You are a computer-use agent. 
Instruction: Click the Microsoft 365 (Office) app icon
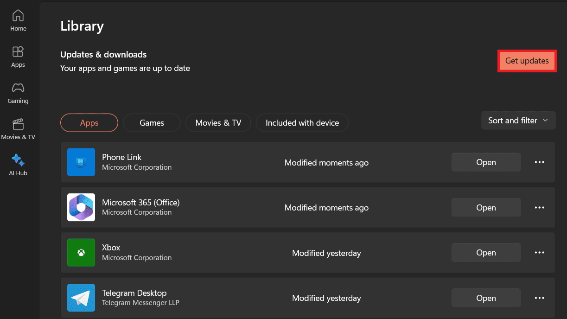(81, 207)
